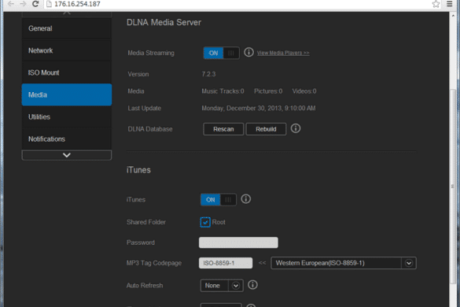Move sidebar menu up with top chevron
The height and width of the screenshot is (307, 460).
(x=67, y=13)
